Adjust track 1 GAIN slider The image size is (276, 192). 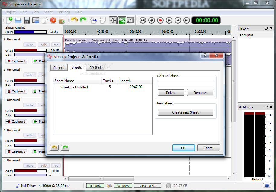click(30, 50)
